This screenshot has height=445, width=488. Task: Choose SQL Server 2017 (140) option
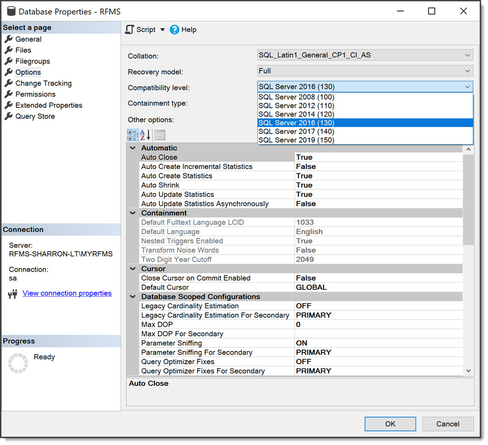point(365,132)
